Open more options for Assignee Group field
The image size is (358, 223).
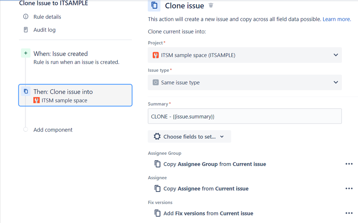click(349, 164)
